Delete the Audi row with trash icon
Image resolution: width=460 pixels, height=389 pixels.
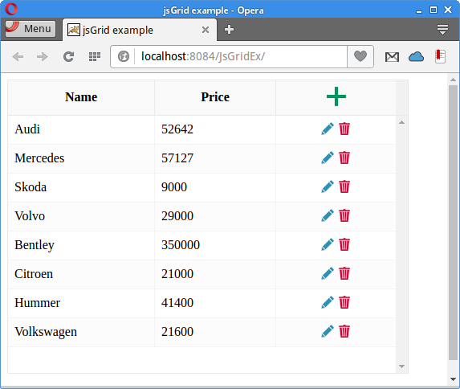click(344, 129)
